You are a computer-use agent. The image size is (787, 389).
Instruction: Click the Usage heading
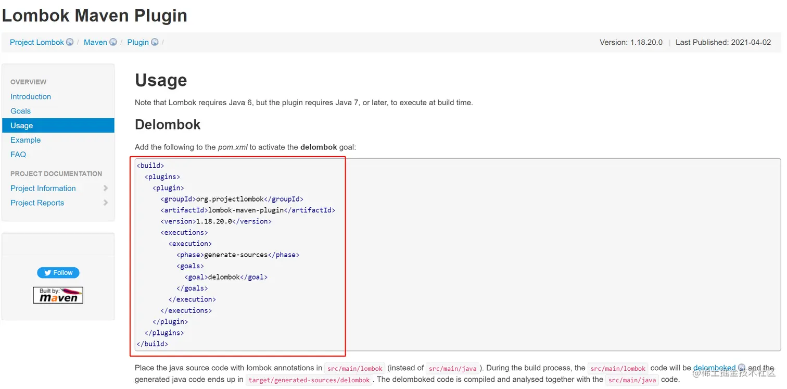161,80
